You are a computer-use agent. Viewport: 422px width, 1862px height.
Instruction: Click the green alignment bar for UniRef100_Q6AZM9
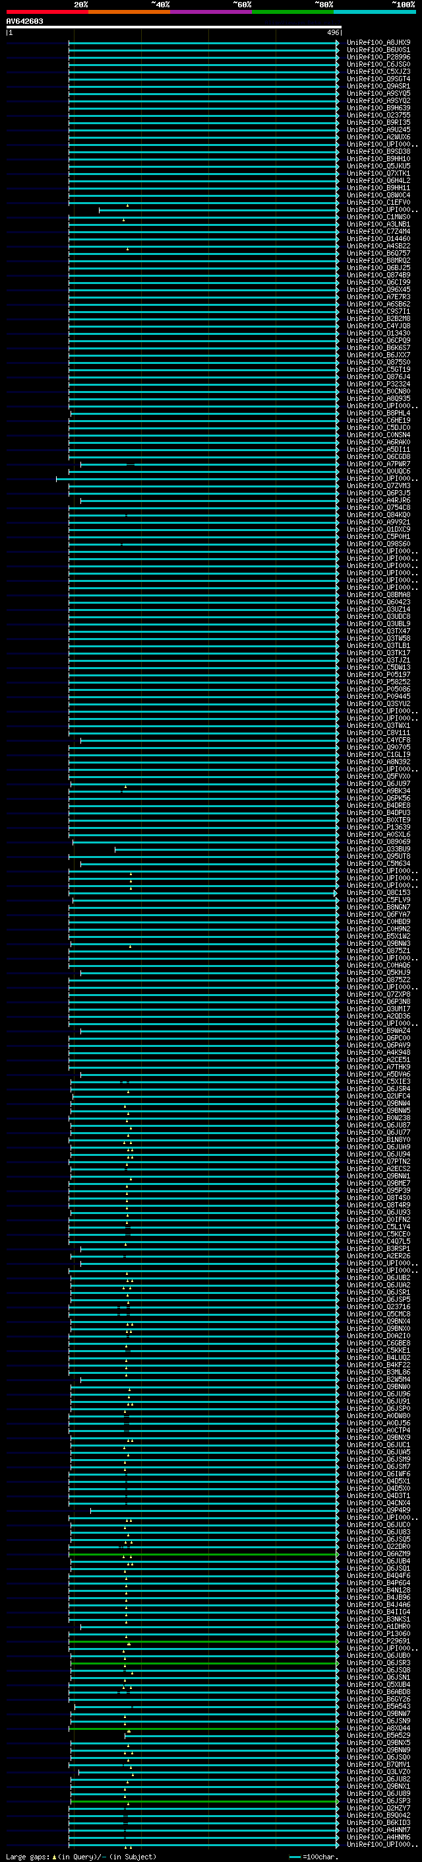204,1554
